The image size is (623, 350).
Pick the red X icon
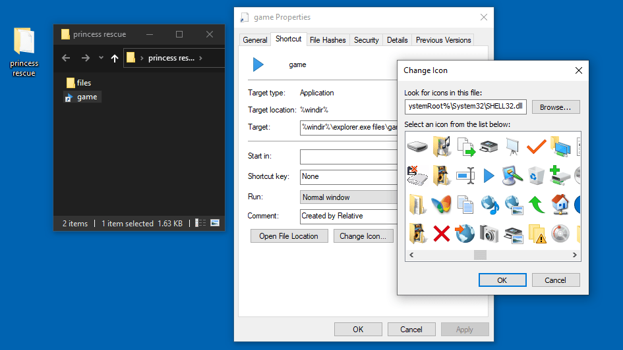click(x=441, y=233)
